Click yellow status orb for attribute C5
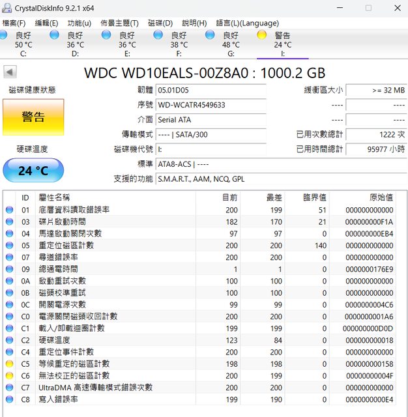408x417 pixels. [9, 364]
